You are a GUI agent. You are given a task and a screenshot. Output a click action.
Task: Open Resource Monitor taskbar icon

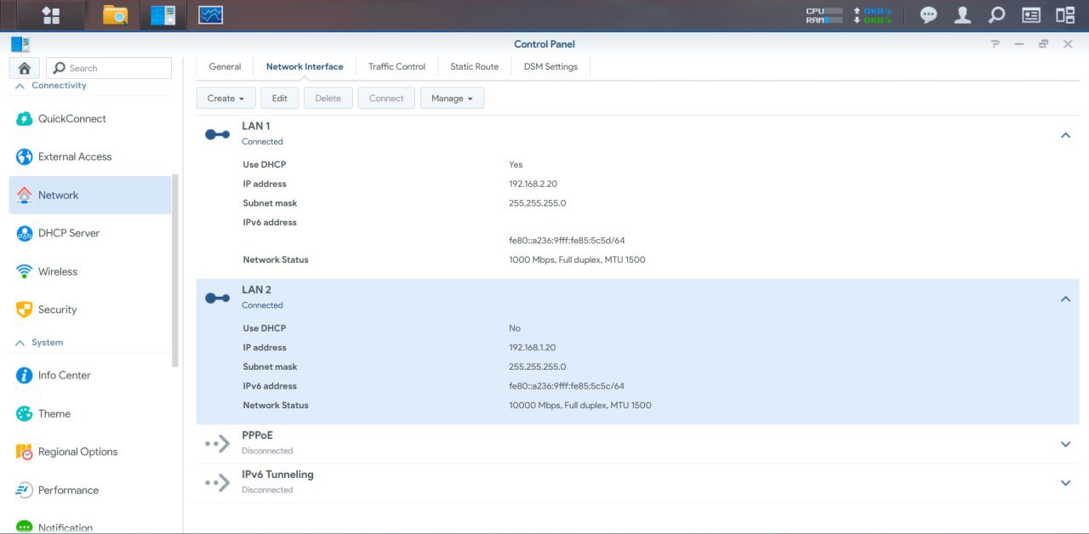tap(210, 15)
